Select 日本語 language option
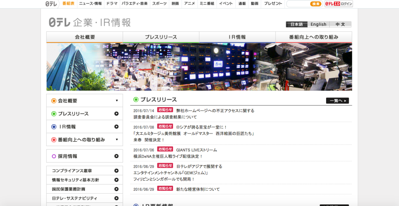 point(297,24)
